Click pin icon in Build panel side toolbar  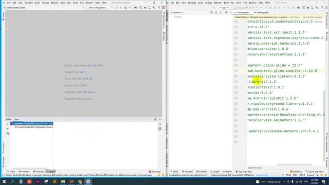coord(8,128)
